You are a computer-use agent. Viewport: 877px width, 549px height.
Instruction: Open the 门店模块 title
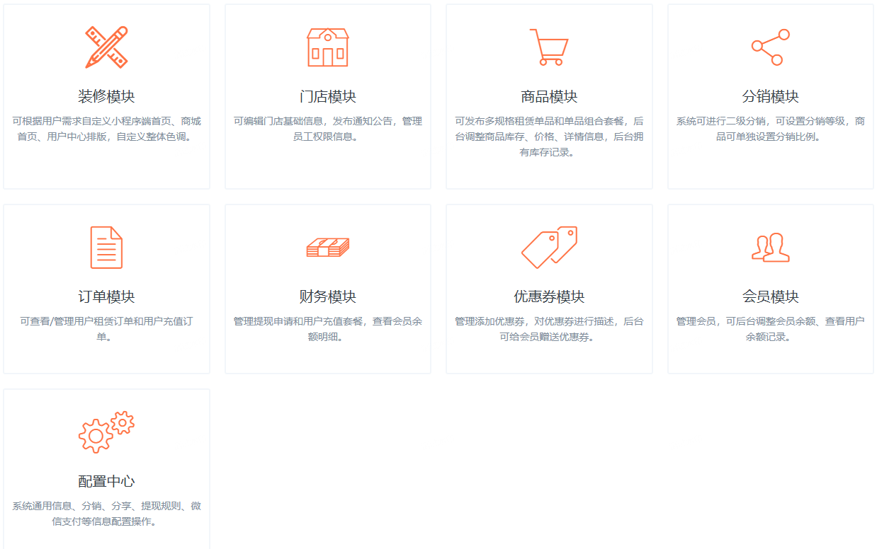pyautogui.click(x=327, y=97)
